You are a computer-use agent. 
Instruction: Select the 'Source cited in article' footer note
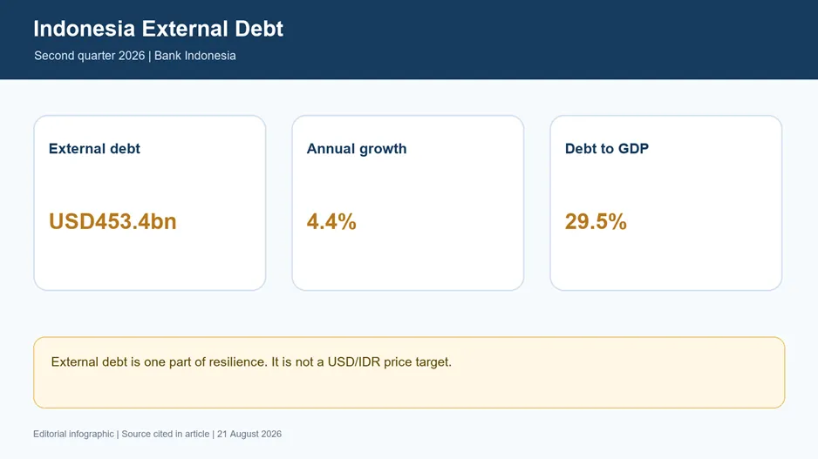tap(166, 434)
